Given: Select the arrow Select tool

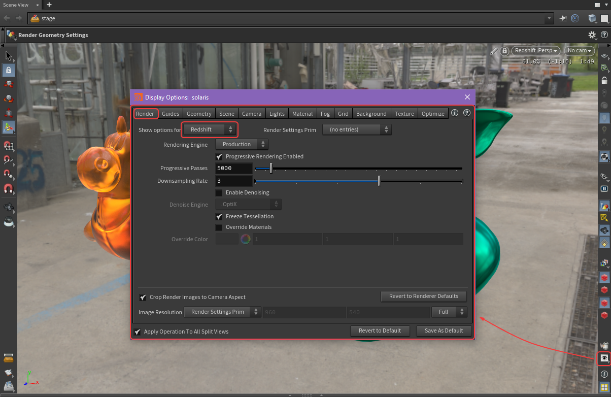Looking at the screenshot, I should coord(8,55).
